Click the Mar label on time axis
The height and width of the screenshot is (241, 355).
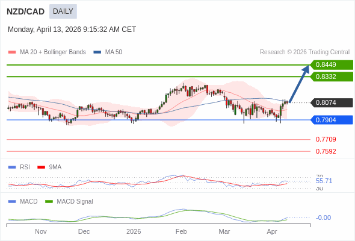coord(224,231)
